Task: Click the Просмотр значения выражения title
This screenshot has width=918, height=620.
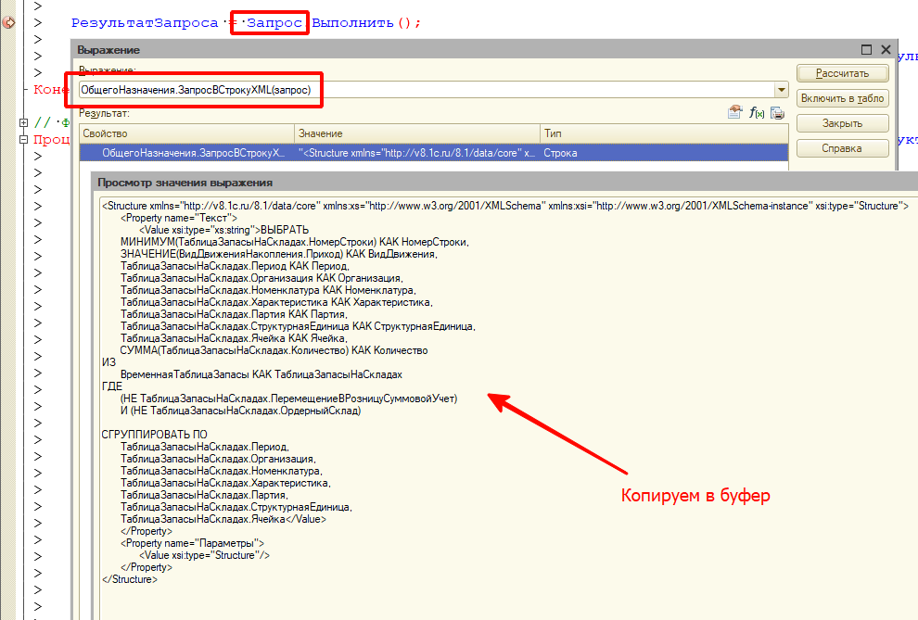Action: [x=185, y=183]
